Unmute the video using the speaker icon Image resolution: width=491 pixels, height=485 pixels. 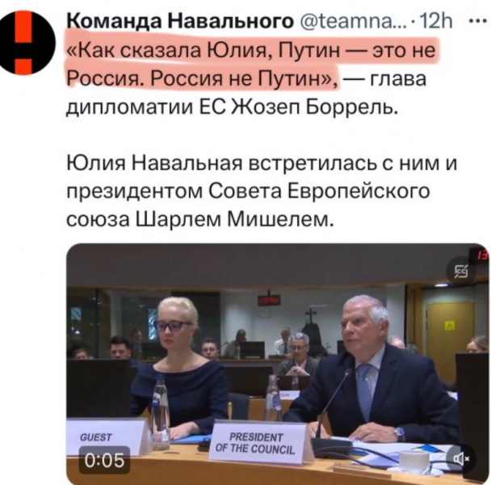[460, 459]
